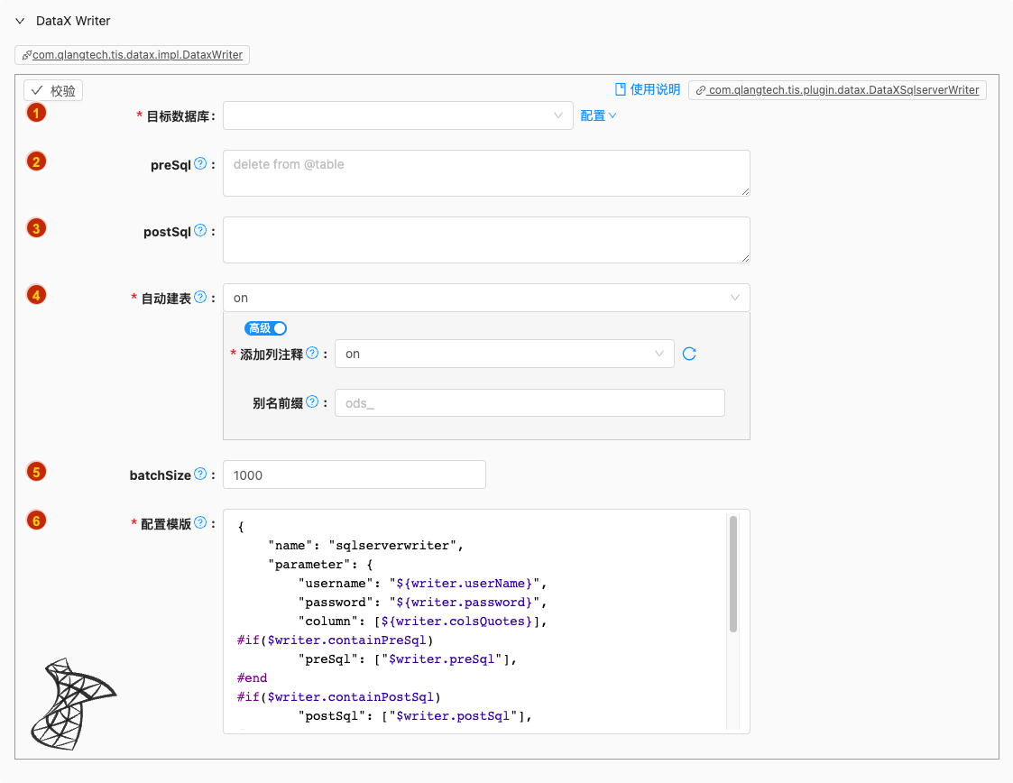The width and height of the screenshot is (1013, 783).
Task: Click the help icon beside 添加列注释
Action: click(312, 354)
